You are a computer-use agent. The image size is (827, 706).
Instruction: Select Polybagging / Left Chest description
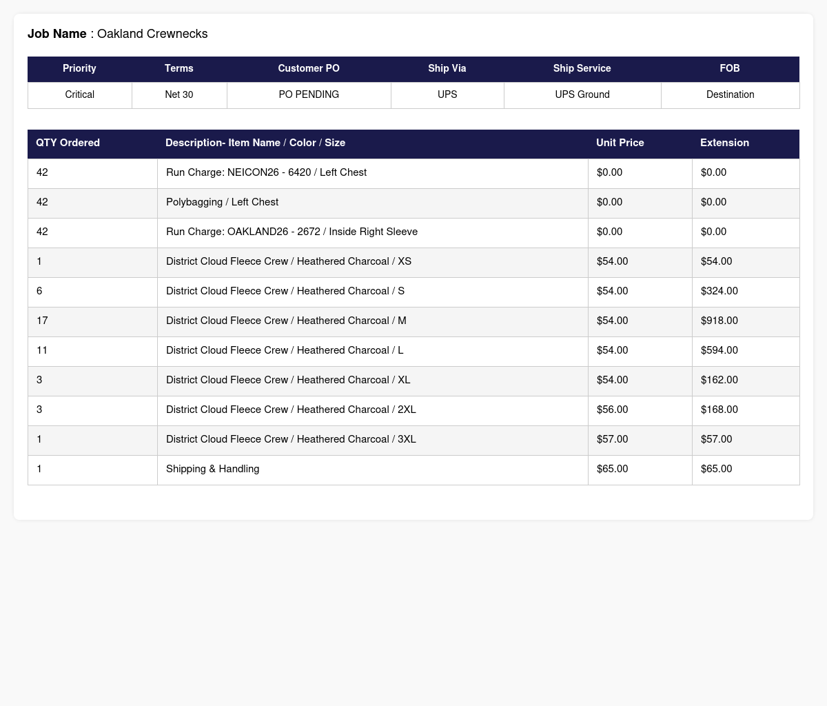[223, 202]
